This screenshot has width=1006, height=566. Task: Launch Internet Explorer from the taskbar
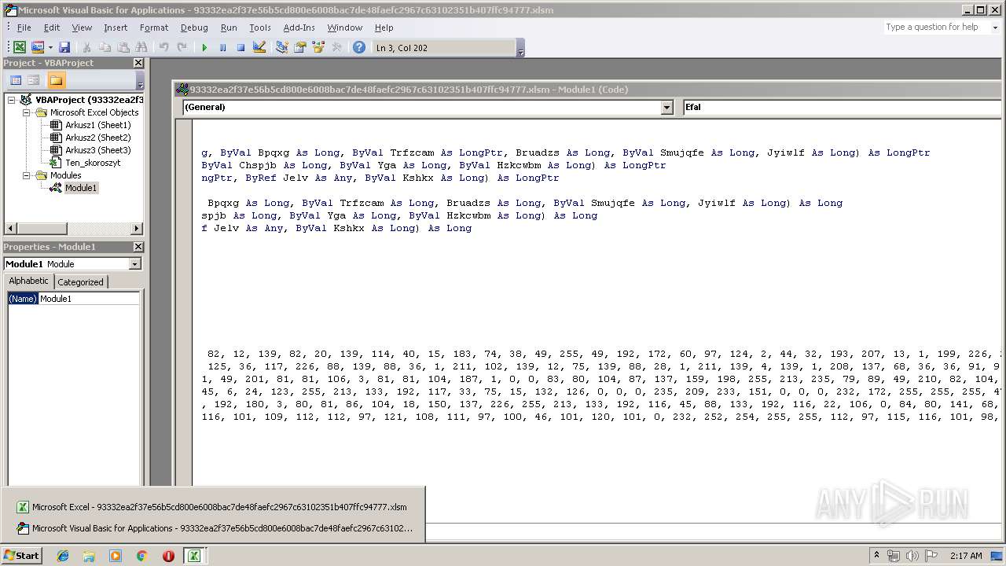pos(63,556)
